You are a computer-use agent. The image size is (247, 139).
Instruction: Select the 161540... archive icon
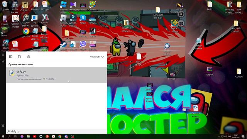(x=210, y=71)
